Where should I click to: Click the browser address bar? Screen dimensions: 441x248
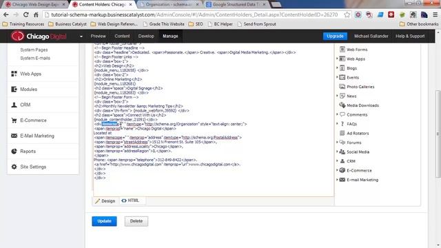pos(194,14)
